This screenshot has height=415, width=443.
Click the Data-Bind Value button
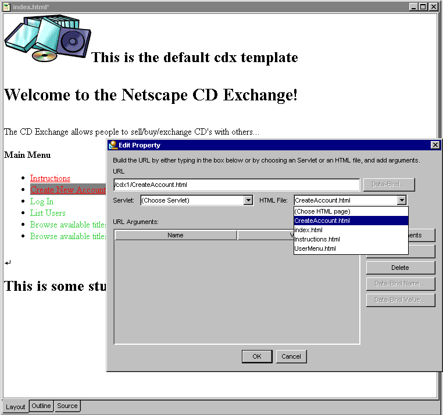click(401, 300)
